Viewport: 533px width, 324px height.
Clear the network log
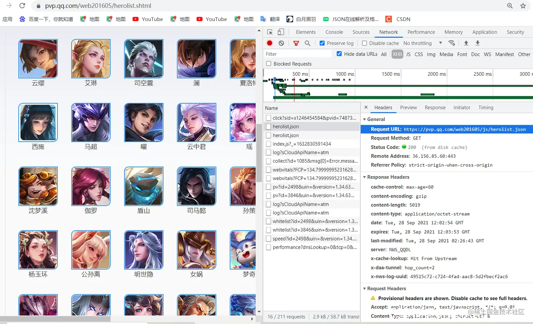point(281,43)
